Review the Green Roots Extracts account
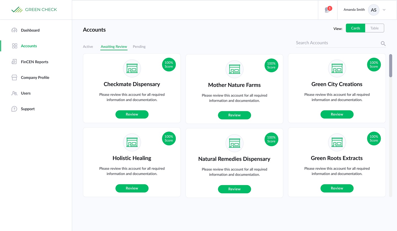 pos(337,188)
